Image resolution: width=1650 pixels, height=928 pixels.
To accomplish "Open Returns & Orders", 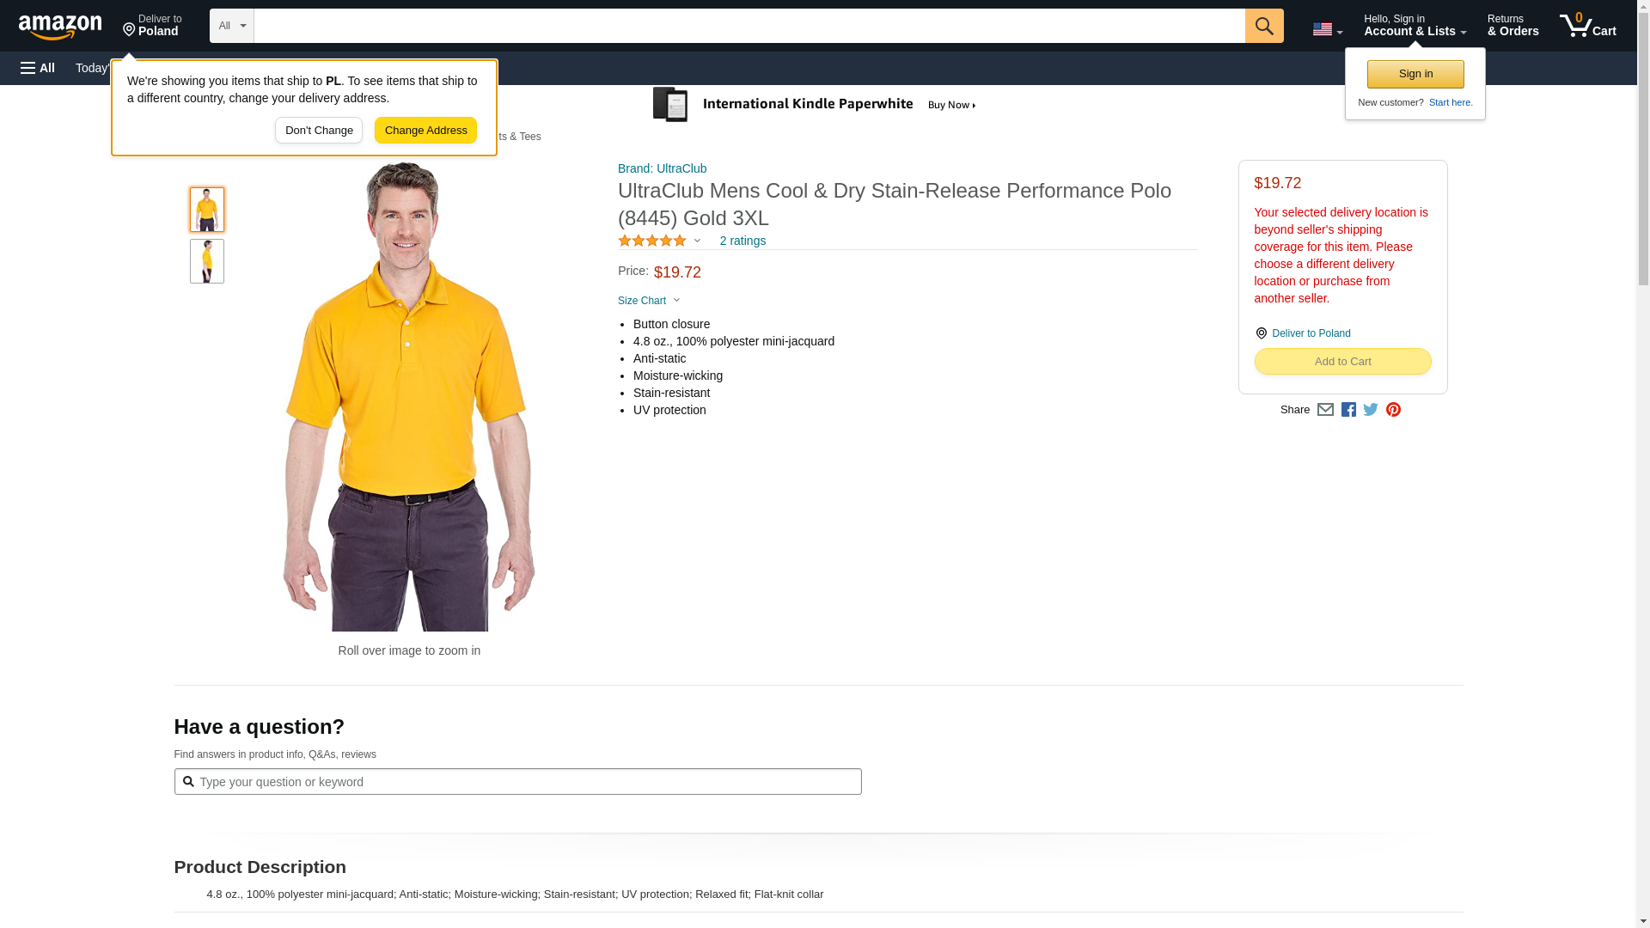I will click(1512, 26).
